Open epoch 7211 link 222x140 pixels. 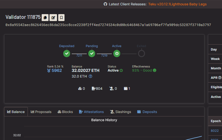[x=79, y=56]
